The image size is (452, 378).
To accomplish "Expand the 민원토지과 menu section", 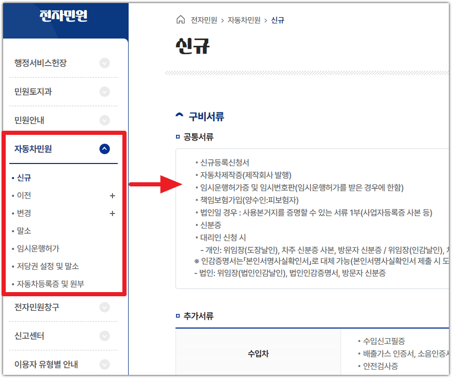I will pos(105,92).
